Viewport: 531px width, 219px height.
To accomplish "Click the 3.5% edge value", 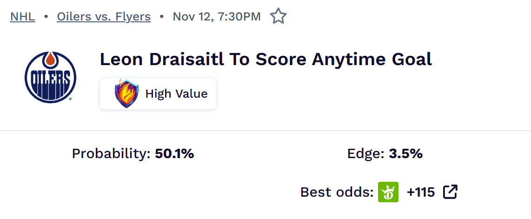I will [405, 154].
